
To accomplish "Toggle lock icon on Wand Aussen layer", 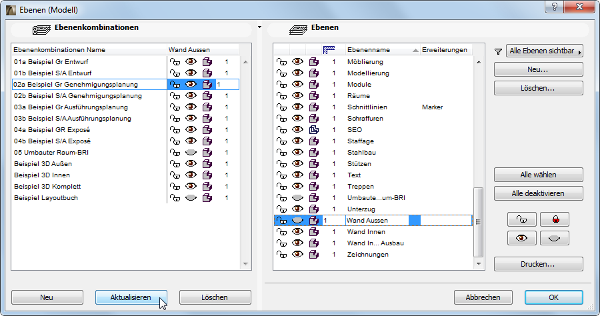I will pos(281,221).
